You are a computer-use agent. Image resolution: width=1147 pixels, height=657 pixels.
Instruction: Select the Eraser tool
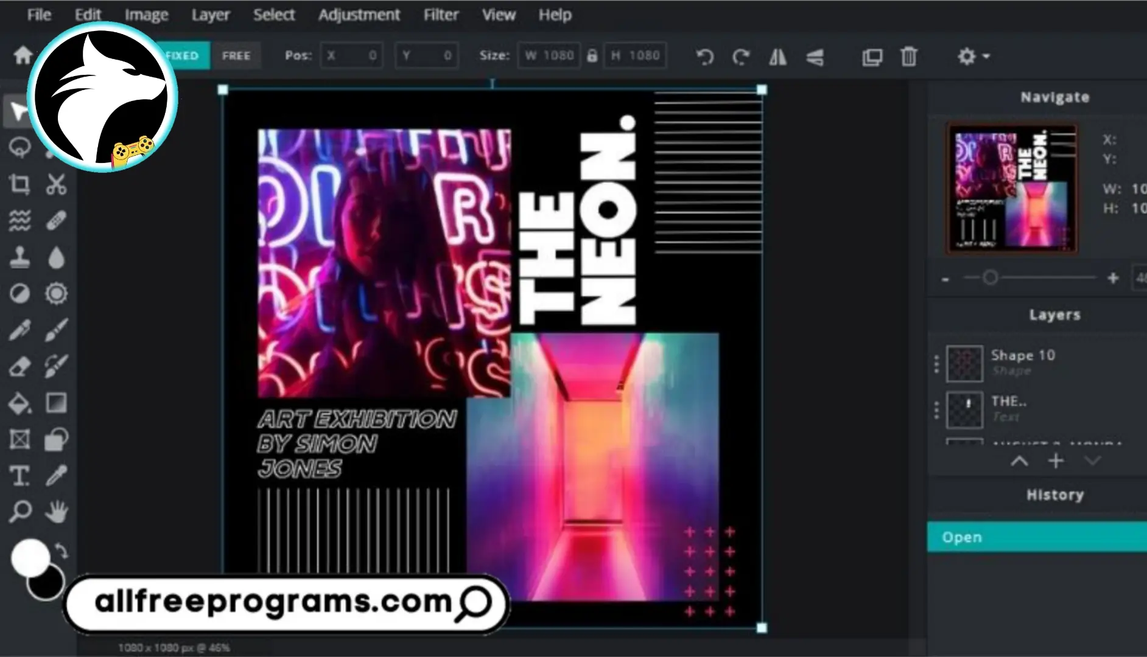(x=19, y=367)
